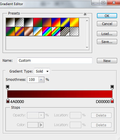The height and width of the screenshot is (140, 120).
Task: Choose the Yellow, Violet, Orange, Blue preset
Action: pyautogui.click(x=19, y=31)
